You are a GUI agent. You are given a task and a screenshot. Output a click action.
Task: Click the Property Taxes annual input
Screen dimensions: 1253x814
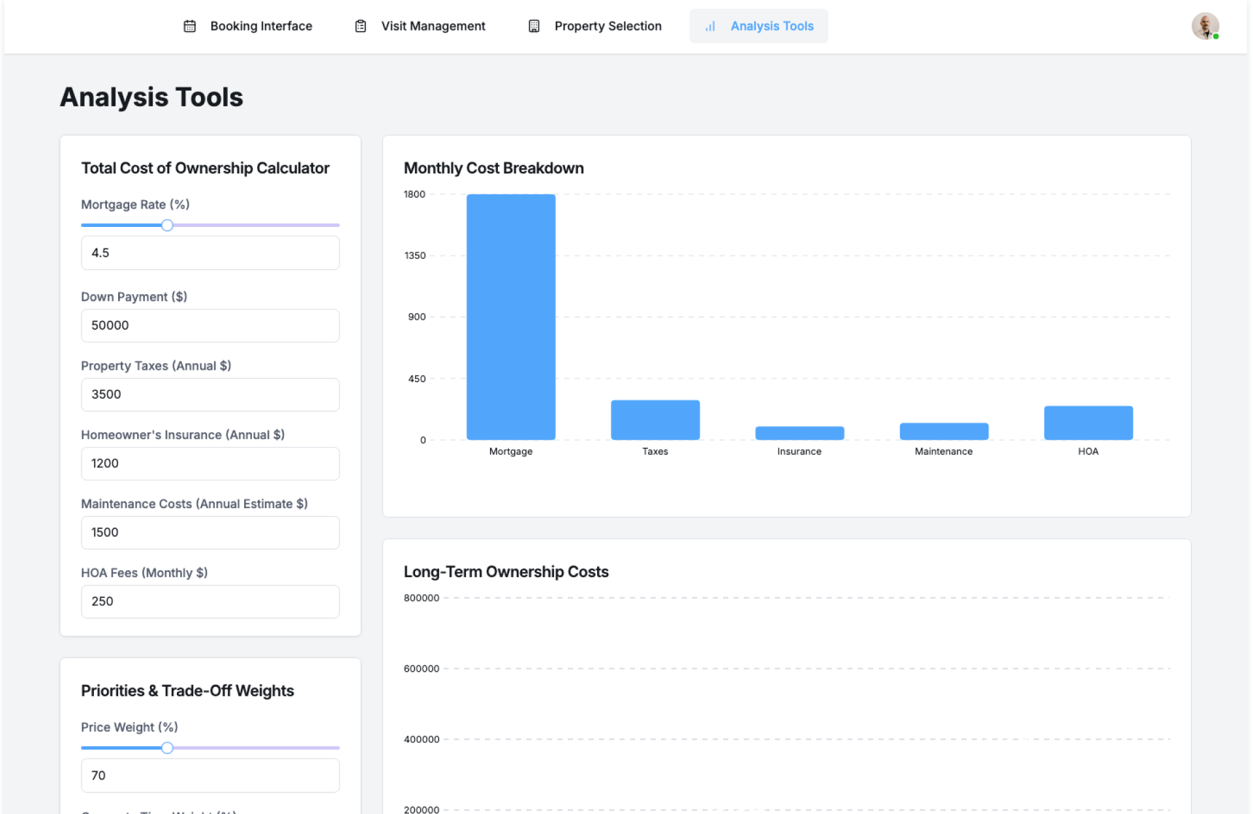(210, 395)
